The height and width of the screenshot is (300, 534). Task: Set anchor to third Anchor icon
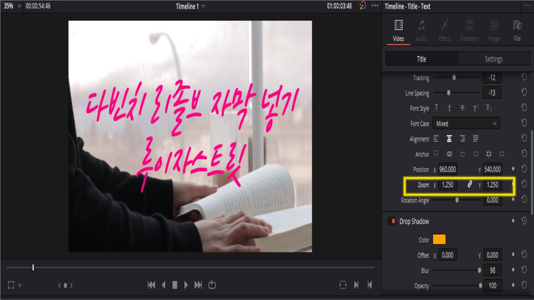462,154
